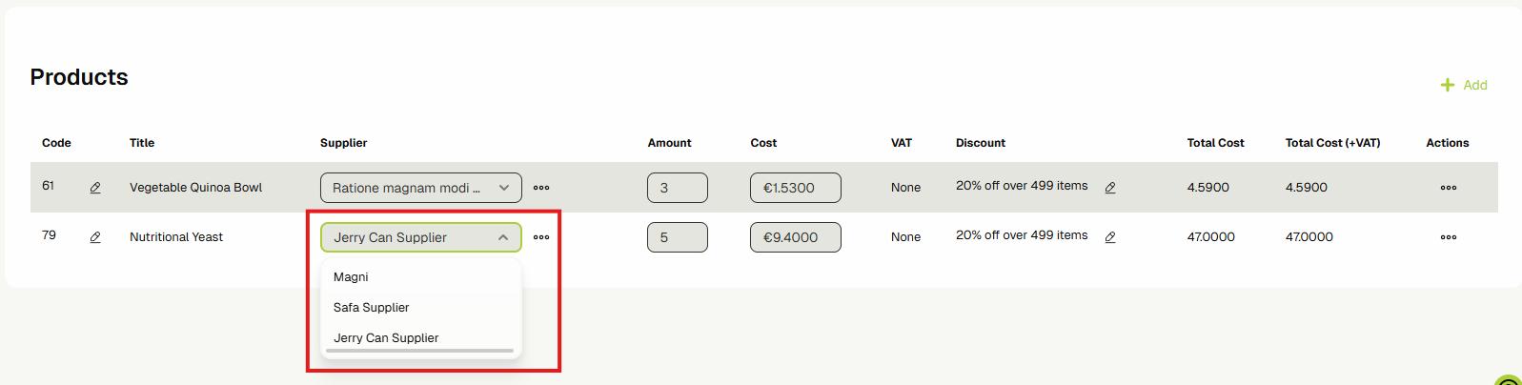The width and height of the screenshot is (1522, 385).
Task: Click the edit pencil next to code 61
Action: click(x=95, y=188)
